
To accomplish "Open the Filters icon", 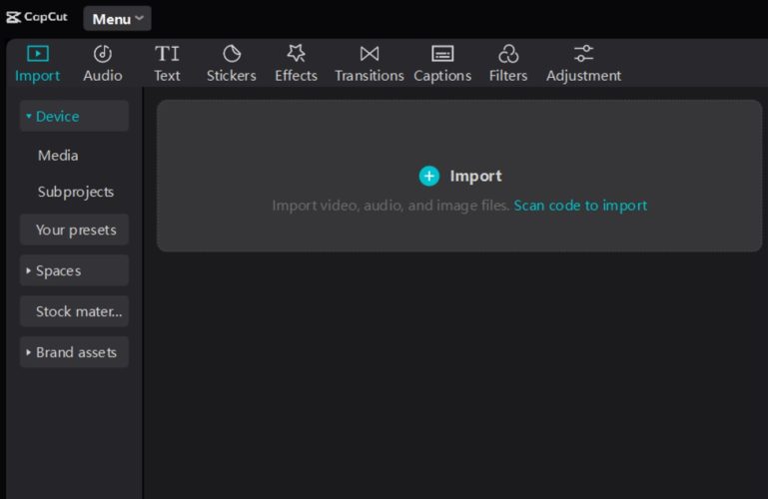I will click(x=508, y=54).
